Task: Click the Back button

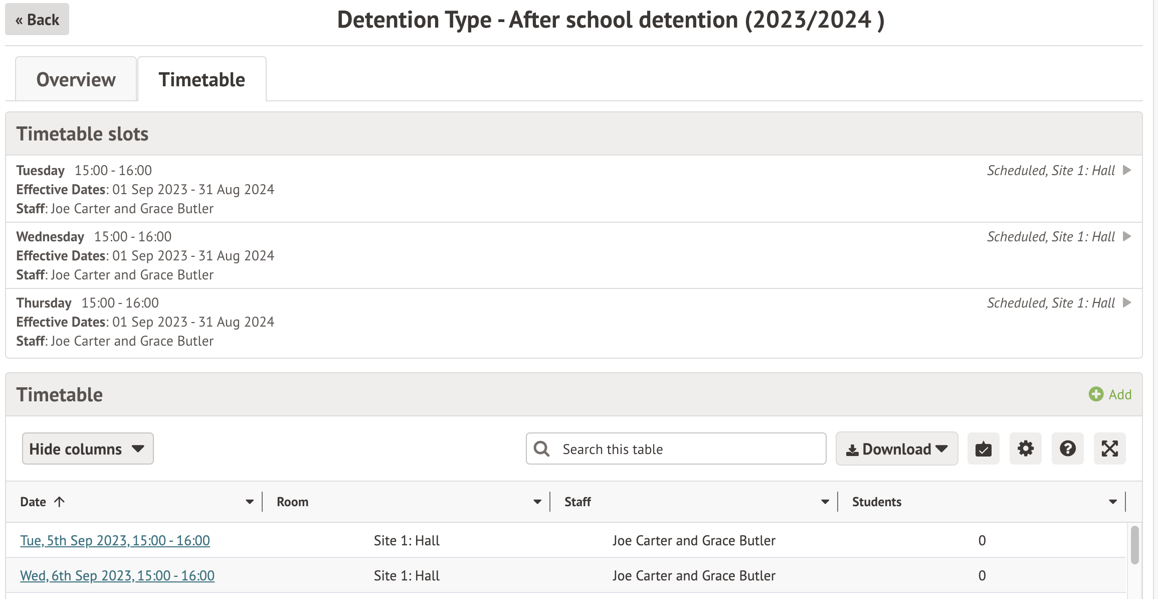Action: pyautogui.click(x=37, y=20)
